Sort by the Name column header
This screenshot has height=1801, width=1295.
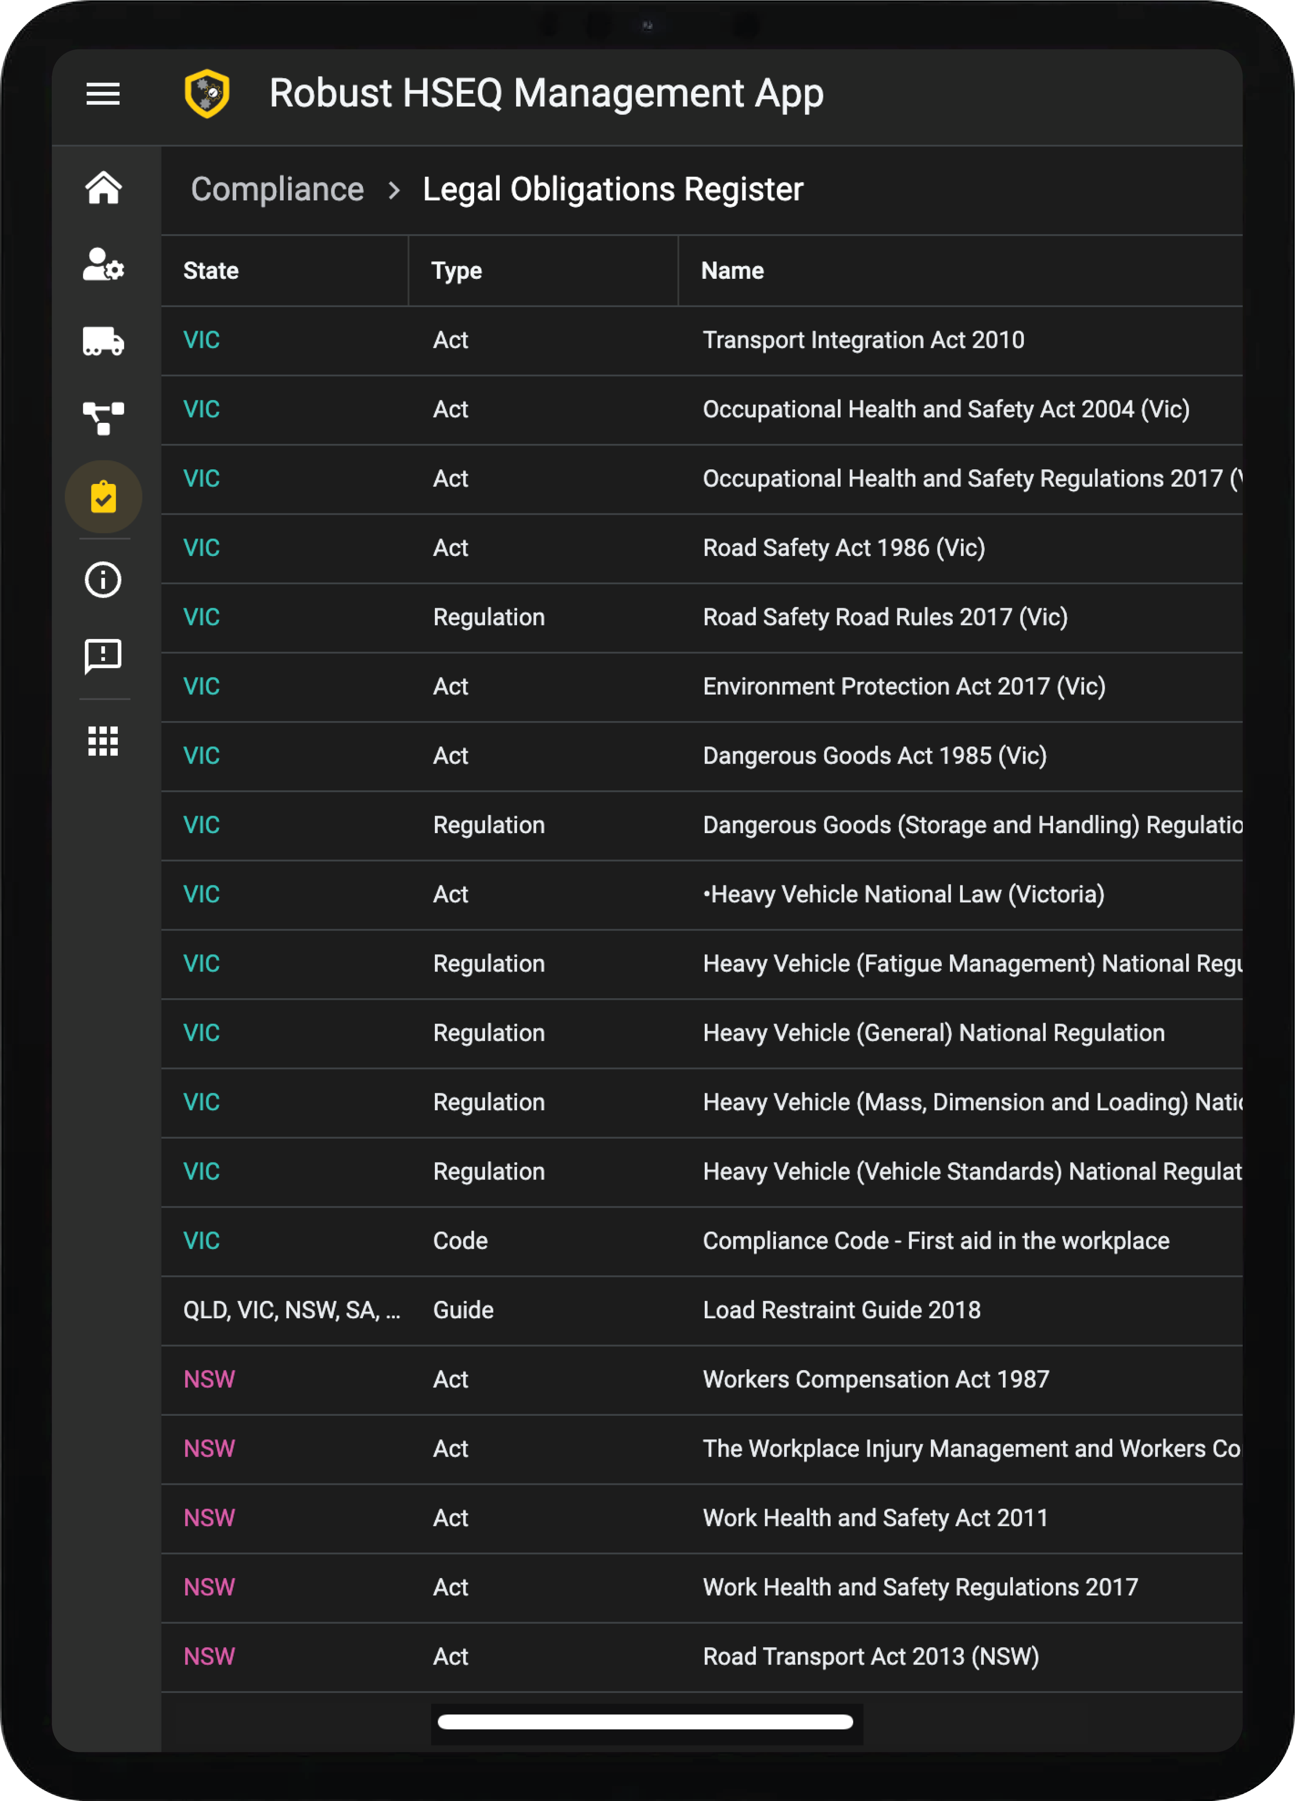click(732, 271)
